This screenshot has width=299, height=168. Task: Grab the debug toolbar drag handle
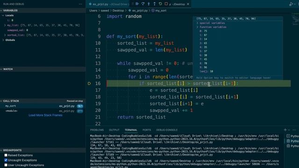(x=133, y=4)
